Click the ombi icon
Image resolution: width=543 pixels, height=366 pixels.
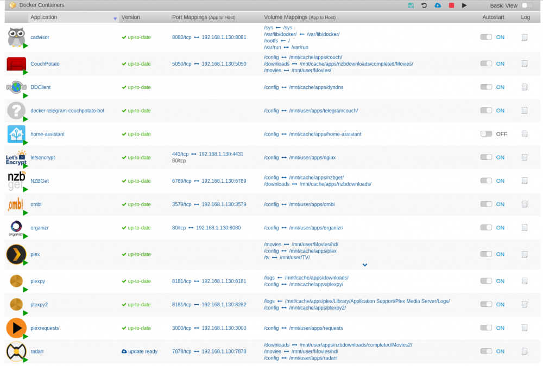click(x=16, y=204)
